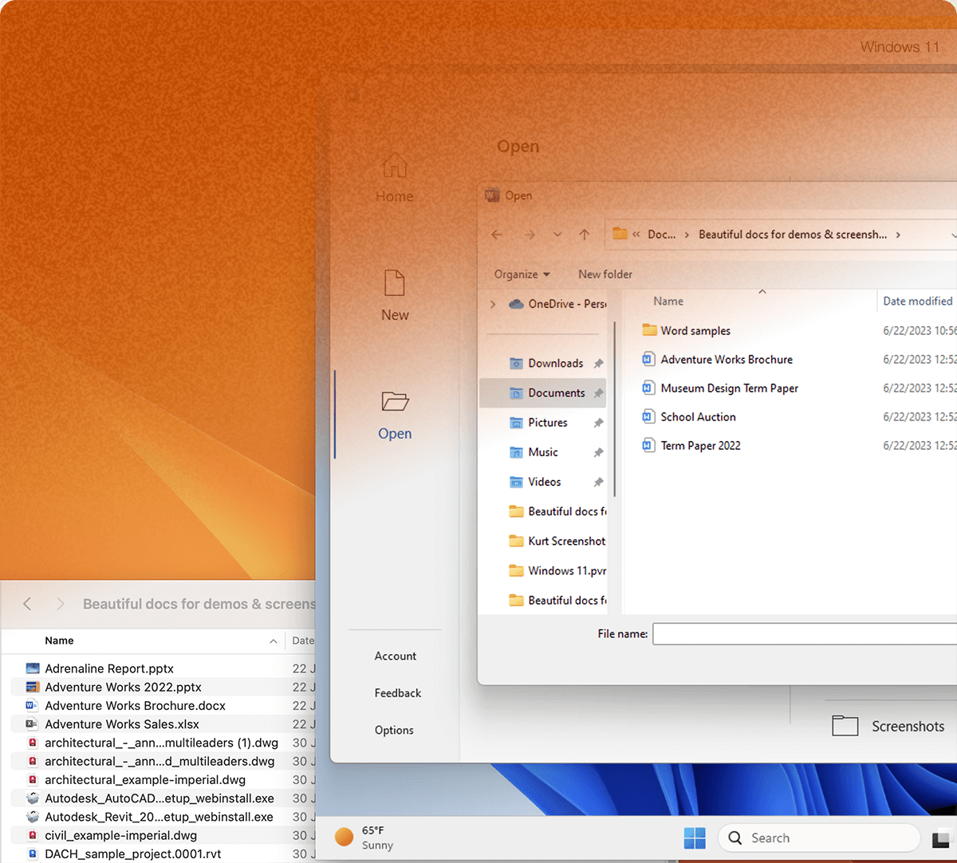Click the Windows Start logo in taskbar
This screenshot has width=957, height=863.
tap(695, 837)
